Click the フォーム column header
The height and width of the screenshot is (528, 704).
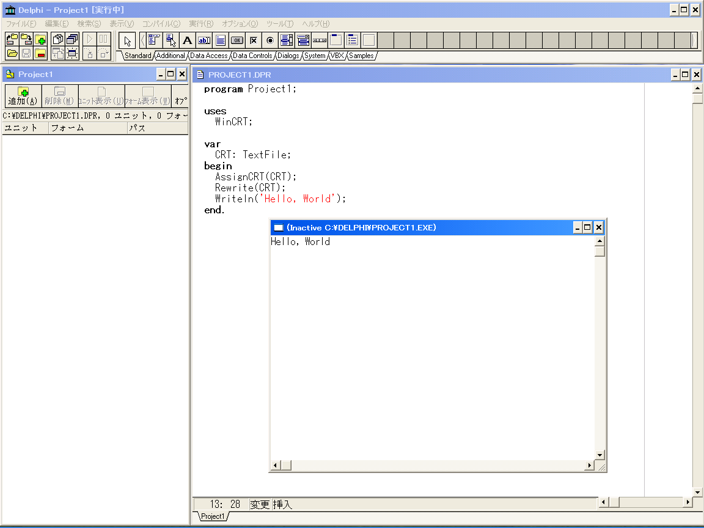pyautogui.click(x=87, y=128)
